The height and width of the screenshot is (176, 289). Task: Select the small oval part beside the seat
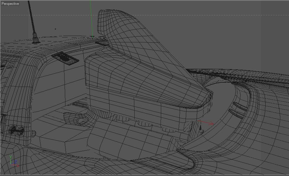pos(76,118)
